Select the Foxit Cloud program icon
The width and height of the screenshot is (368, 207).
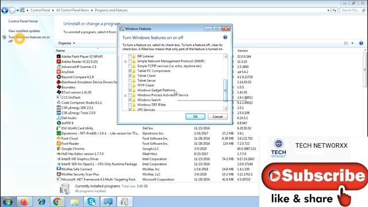59,139
